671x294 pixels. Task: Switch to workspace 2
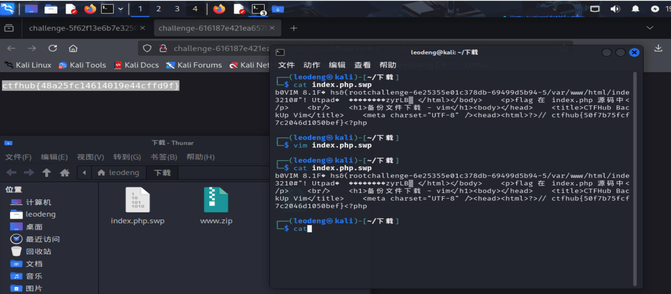[x=159, y=9]
